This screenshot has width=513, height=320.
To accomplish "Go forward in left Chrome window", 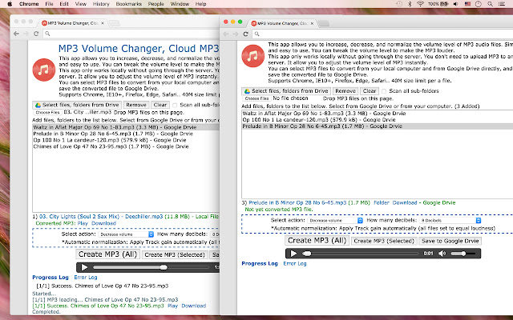I will click(26, 34).
